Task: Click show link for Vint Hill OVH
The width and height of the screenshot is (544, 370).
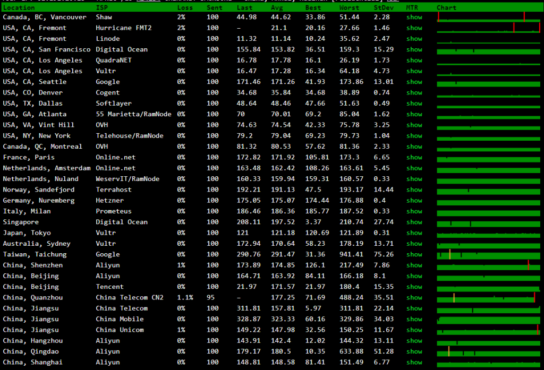Action: pos(414,125)
